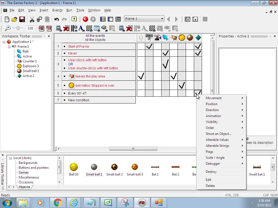The width and height of the screenshot is (278, 208).
Task: Expand the Animation submenu
Action: (x=221, y=116)
